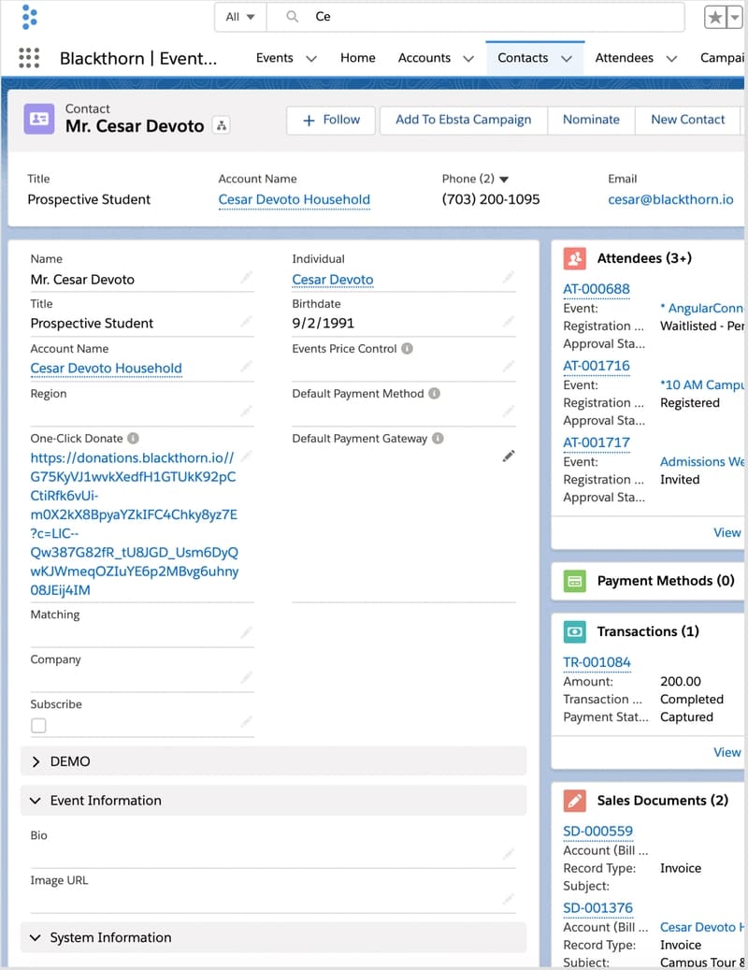Click the search magnifier icon
This screenshot has height=970, width=748.
(293, 16)
